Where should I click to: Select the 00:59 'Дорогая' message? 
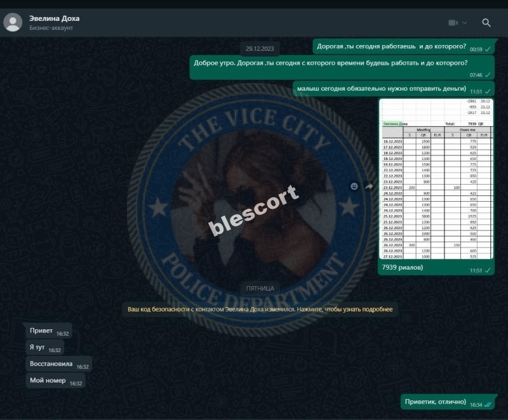point(403,46)
